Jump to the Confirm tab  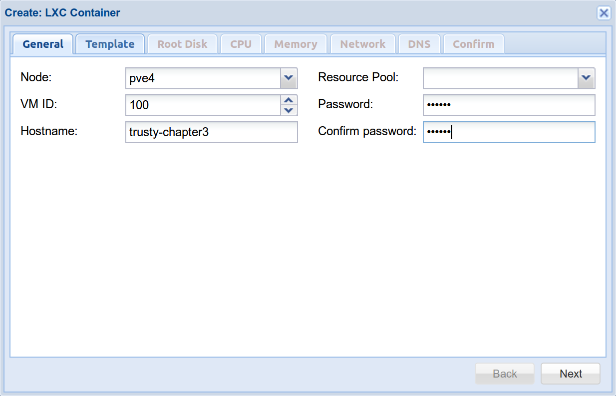tap(473, 44)
